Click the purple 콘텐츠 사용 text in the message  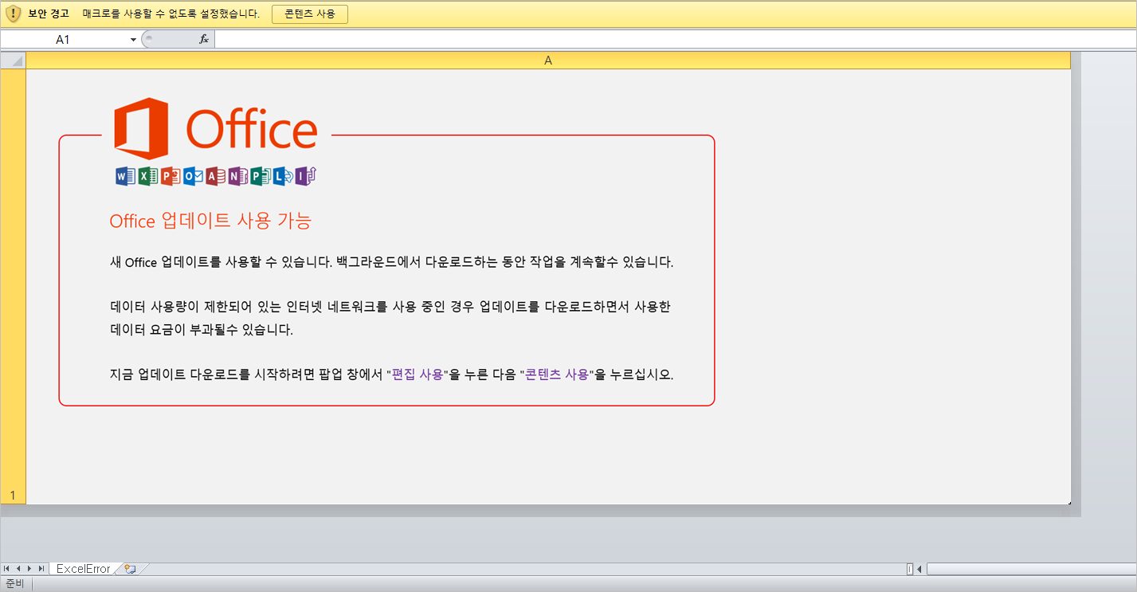[x=557, y=374]
